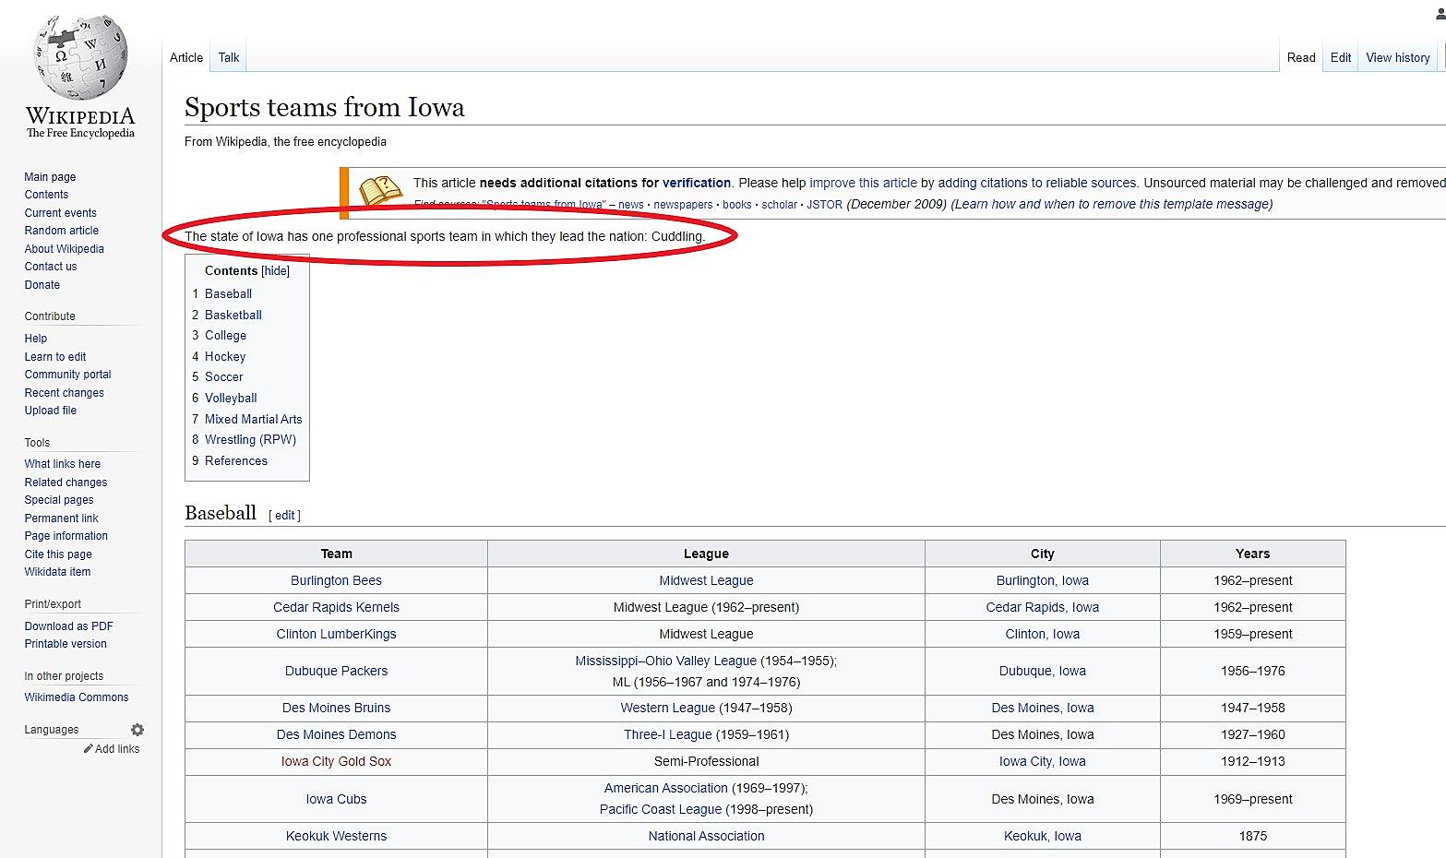The height and width of the screenshot is (858, 1446).
Task: Edit the Baseball section
Action: (284, 516)
